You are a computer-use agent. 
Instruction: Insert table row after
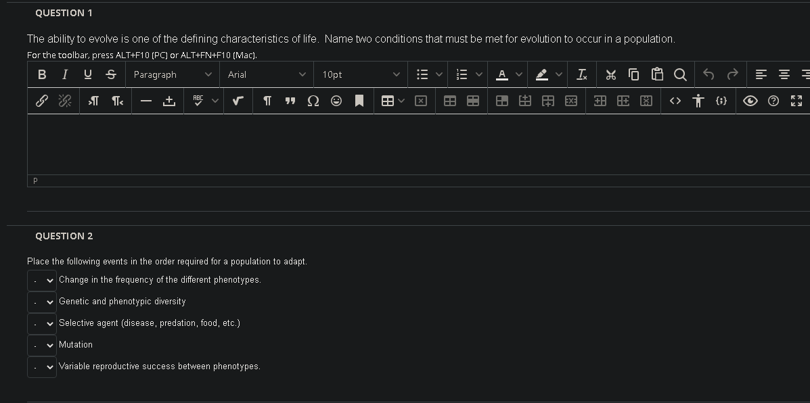pos(548,101)
